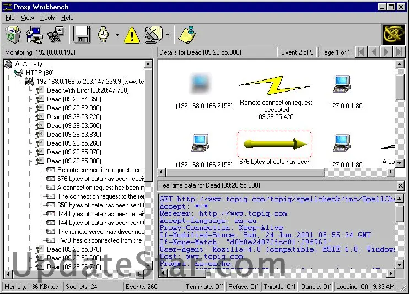Viewport: 409px width, 294px height.
Task: Click the yellow lightning bolt connection graphic
Action: click(x=275, y=85)
